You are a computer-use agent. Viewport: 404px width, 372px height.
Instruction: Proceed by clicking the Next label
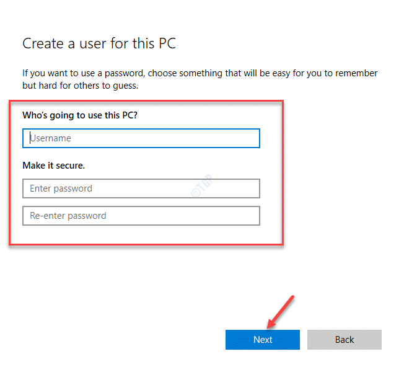tap(263, 340)
